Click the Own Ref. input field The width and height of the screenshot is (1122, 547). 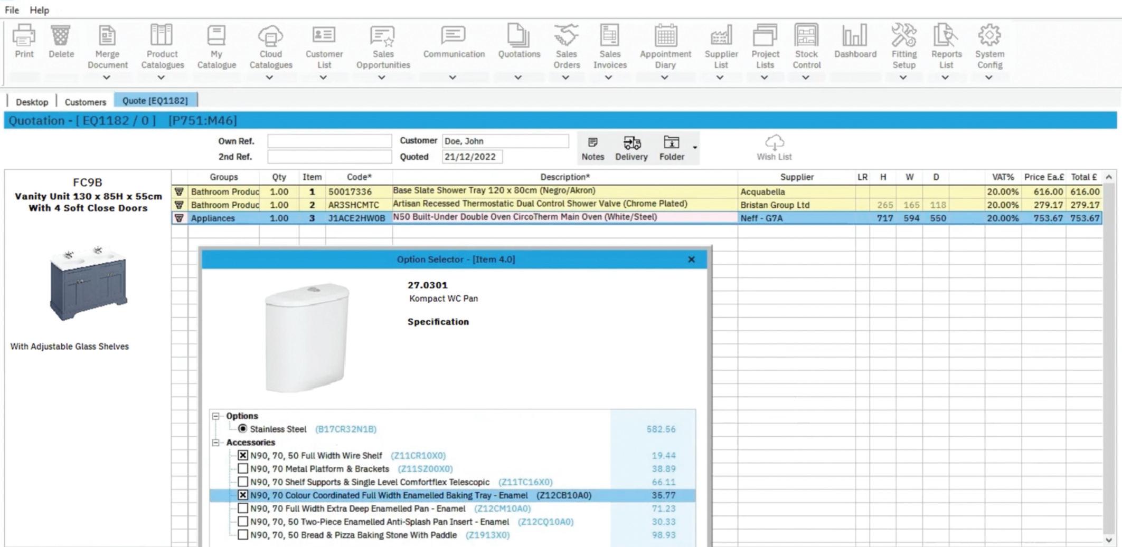coord(329,141)
